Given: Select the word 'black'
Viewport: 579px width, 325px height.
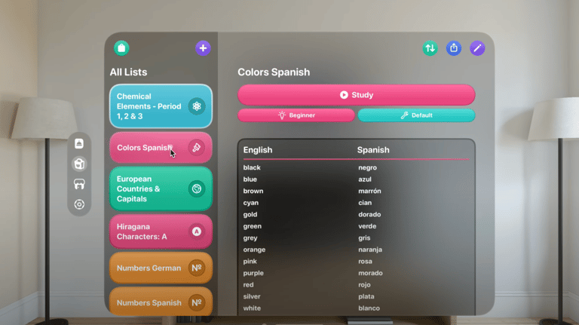Looking at the screenshot, I should [x=252, y=167].
